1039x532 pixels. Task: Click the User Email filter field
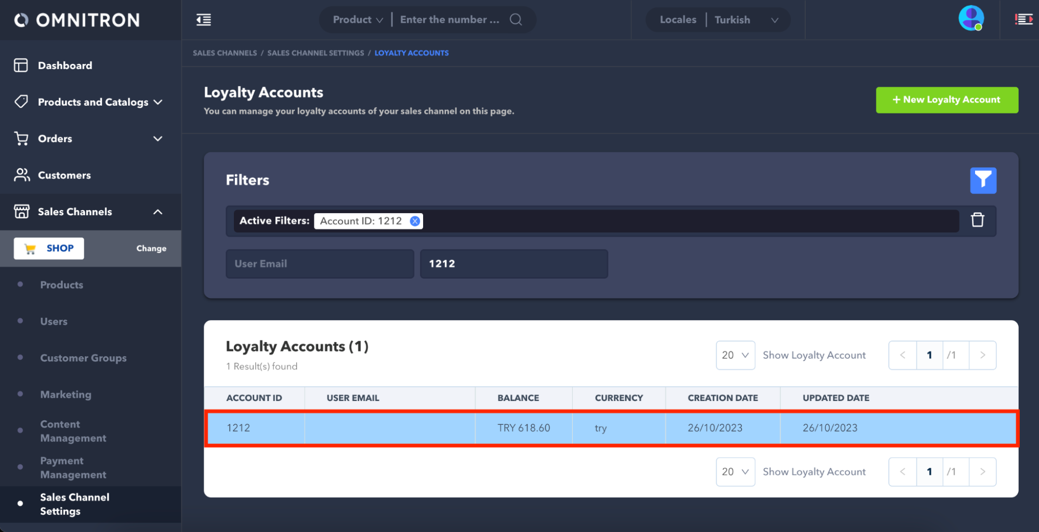click(319, 264)
